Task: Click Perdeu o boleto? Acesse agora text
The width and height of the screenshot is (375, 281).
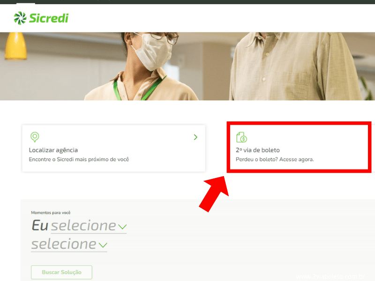Action: coord(275,159)
